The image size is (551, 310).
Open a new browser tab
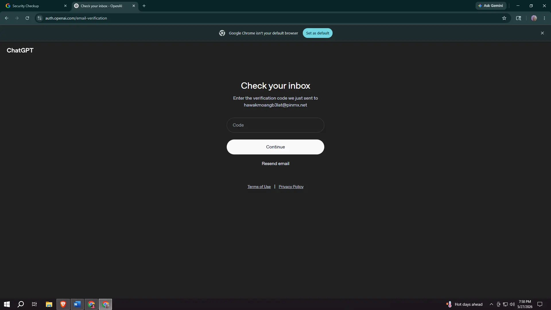(144, 6)
